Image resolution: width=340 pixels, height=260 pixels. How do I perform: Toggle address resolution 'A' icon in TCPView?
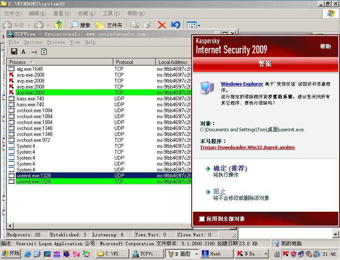coord(23,52)
